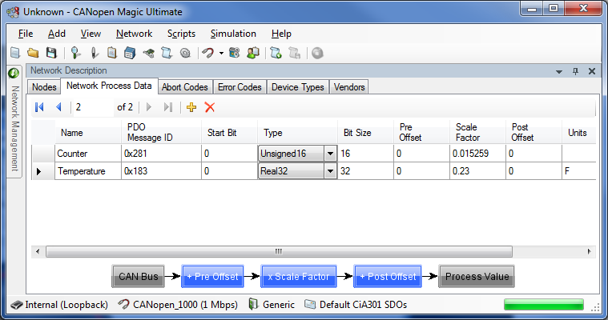
Task: Open the Simulation menu
Action: (x=233, y=34)
